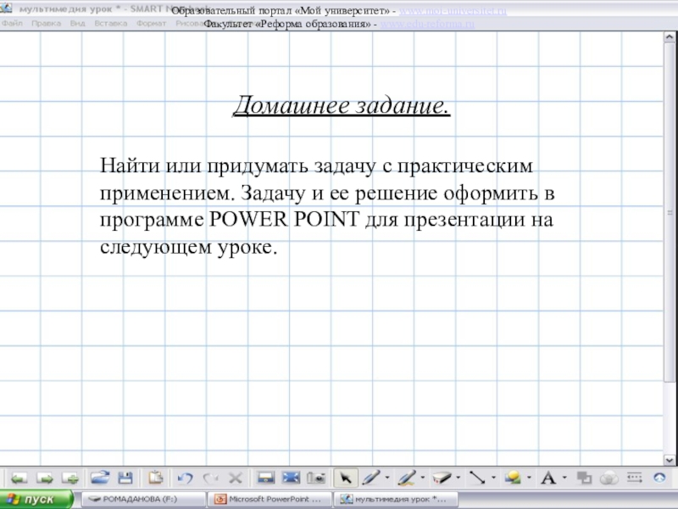Go to next page using forward arrow
The height and width of the screenshot is (509, 678).
(x=44, y=478)
